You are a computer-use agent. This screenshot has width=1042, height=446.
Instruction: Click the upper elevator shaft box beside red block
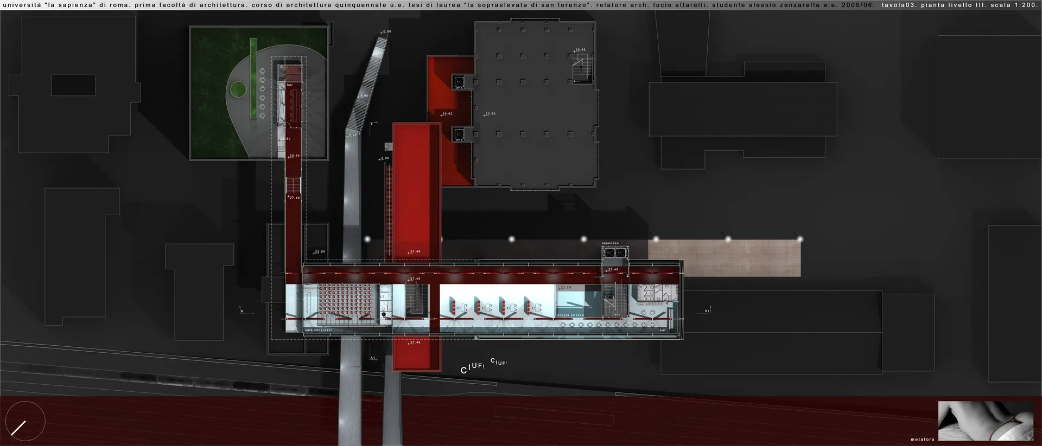[x=459, y=82]
